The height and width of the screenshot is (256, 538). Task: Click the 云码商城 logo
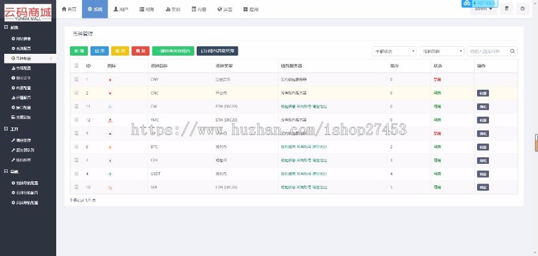(x=27, y=13)
